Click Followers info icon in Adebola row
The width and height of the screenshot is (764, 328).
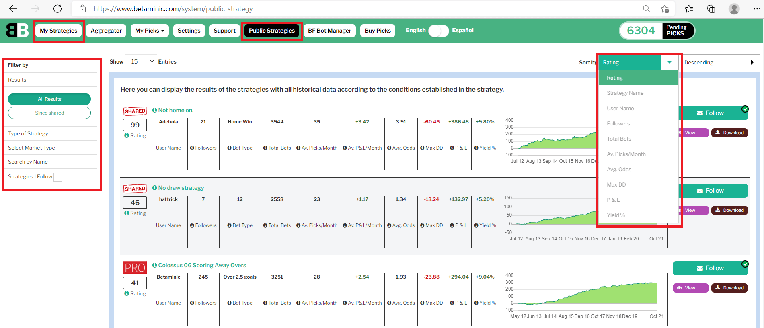192,148
